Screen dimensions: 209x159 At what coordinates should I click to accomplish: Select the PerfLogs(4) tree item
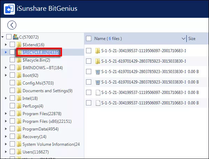tap(33, 106)
